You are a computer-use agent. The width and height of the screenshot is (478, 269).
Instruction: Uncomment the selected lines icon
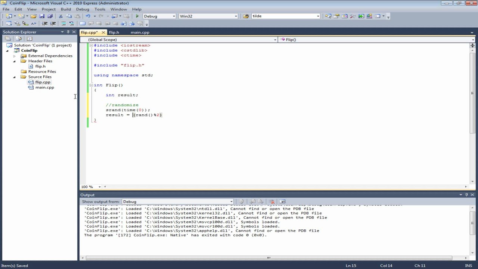click(72, 24)
